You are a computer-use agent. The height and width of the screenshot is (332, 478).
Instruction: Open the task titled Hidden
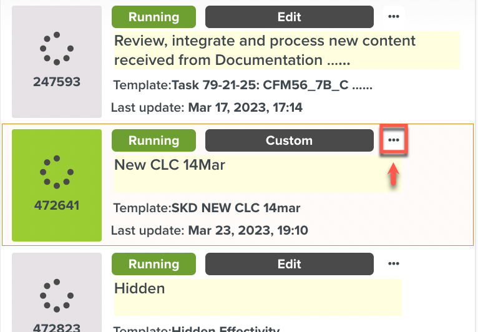coord(140,288)
